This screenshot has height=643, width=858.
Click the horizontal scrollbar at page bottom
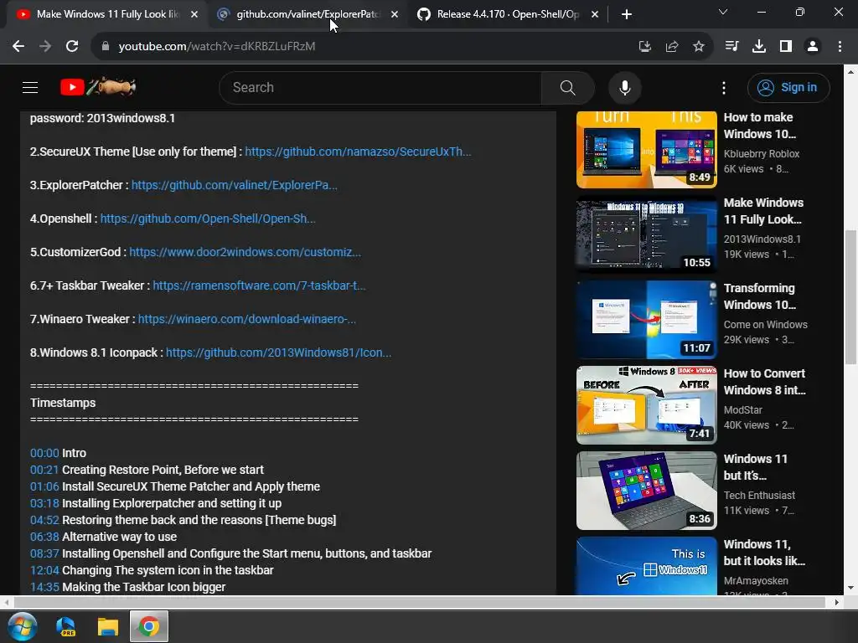point(420,602)
